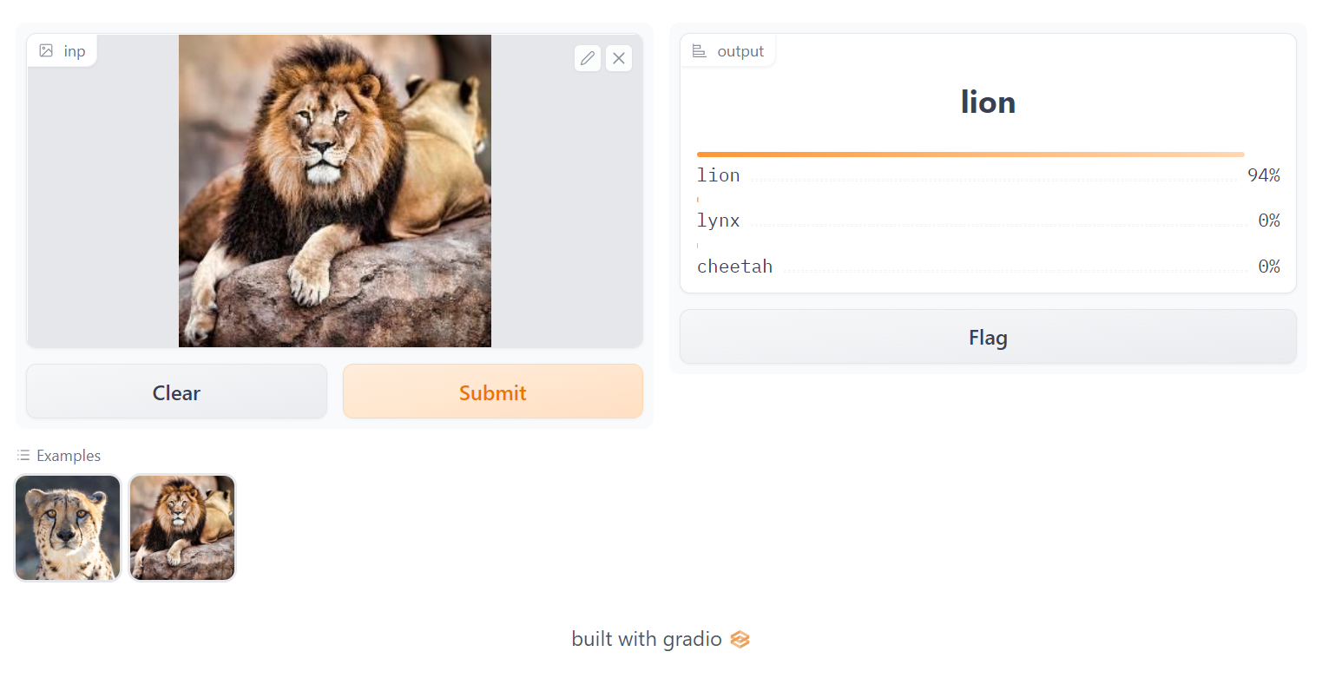
Task: Click the orange gradio logo icon
Action: 740,640
